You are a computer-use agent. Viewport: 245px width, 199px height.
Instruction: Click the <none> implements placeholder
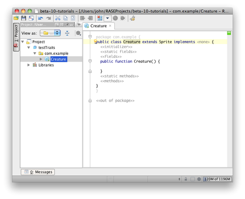click(203, 42)
